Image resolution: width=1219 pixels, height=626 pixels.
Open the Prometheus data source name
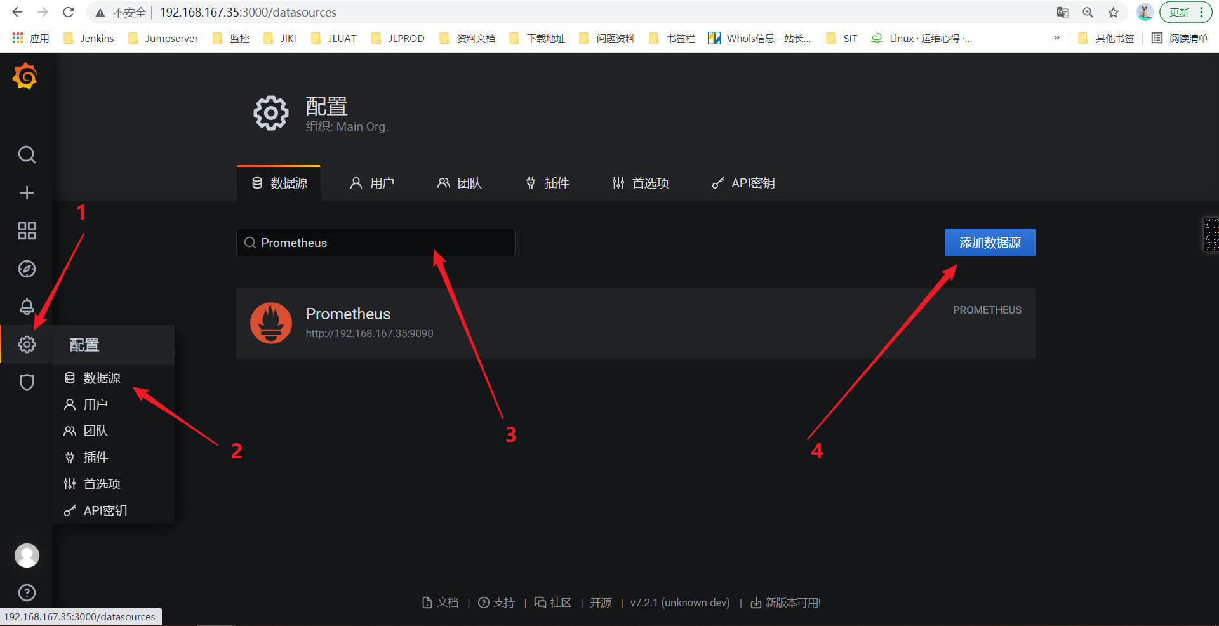tap(348, 314)
